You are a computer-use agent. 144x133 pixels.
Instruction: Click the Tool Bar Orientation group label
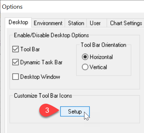pyautogui.click(x=103, y=45)
